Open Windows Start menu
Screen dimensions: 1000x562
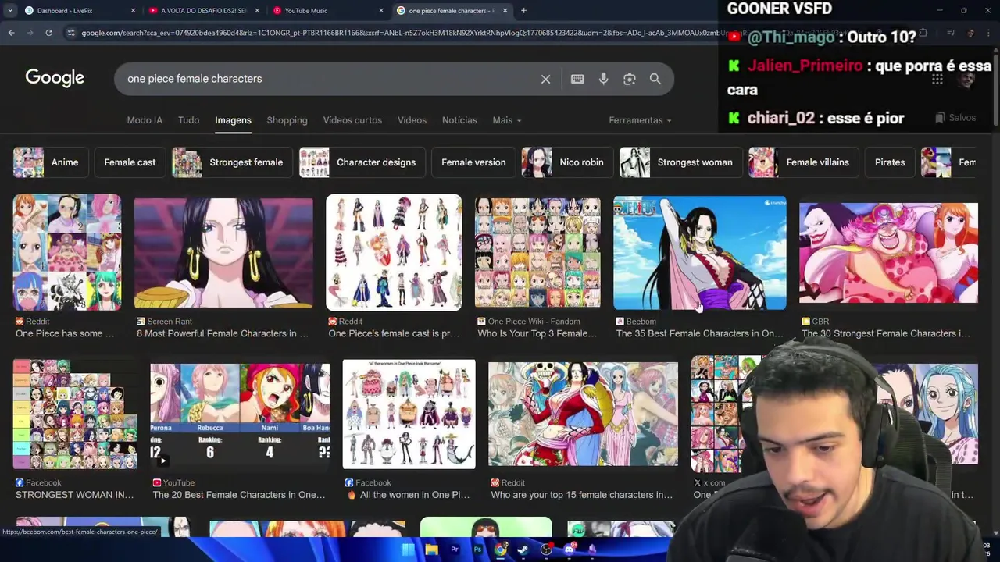point(408,550)
